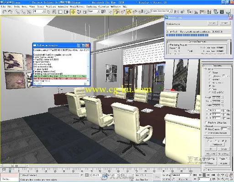Open the Named Selection Sets dropdown

171,11
